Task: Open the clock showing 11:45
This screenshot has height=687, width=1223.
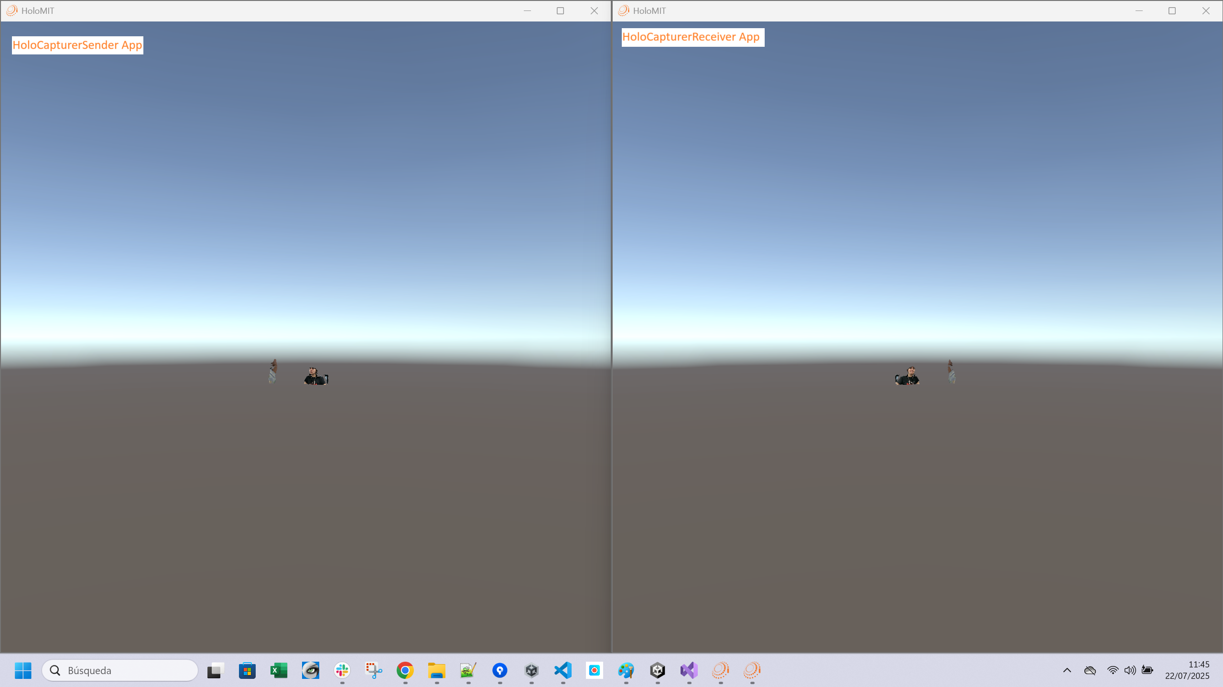Action: click(1187, 670)
